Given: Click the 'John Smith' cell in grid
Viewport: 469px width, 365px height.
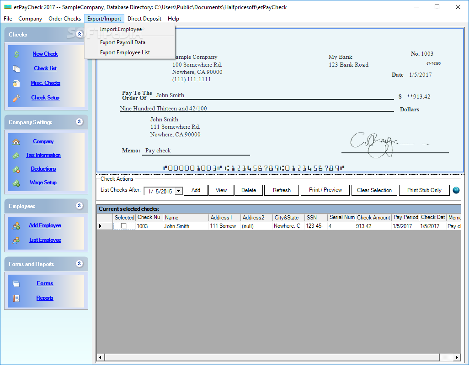Looking at the screenshot, I should click(186, 226).
